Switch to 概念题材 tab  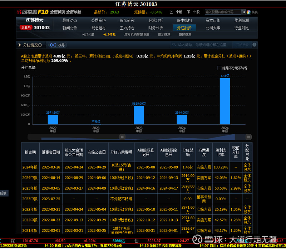click(99, 28)
